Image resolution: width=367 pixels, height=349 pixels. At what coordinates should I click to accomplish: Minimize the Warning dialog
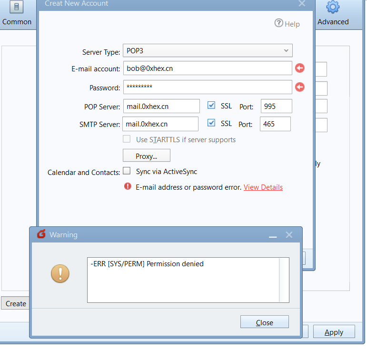click(273, 235)
